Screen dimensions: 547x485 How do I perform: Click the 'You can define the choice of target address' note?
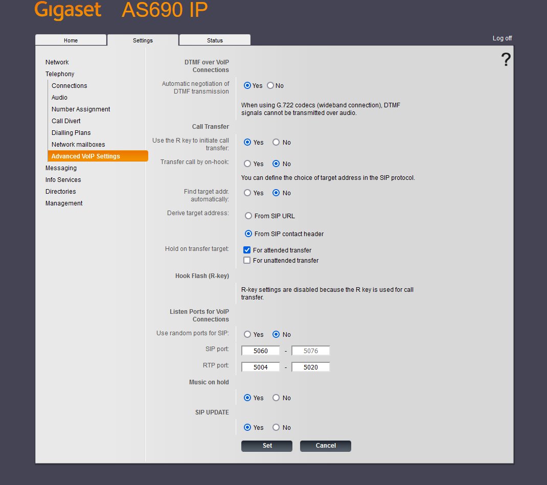pyautogui.click(x=328, y=177)
